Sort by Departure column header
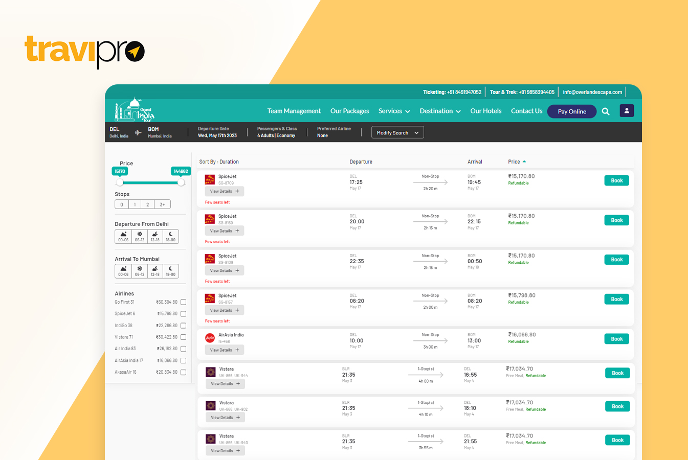Screen dimensions: 688x460 [361, 162]
